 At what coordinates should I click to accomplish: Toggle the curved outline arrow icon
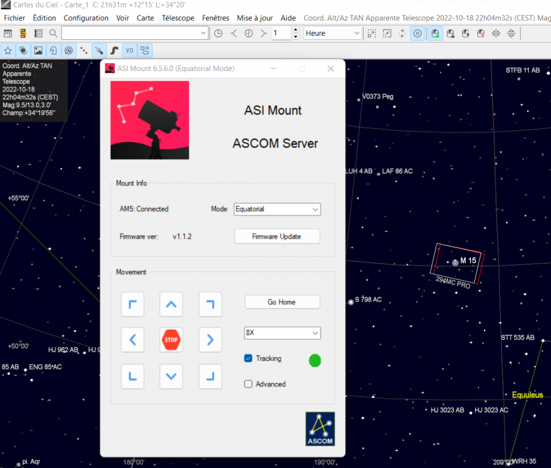[x=53, y=51]
